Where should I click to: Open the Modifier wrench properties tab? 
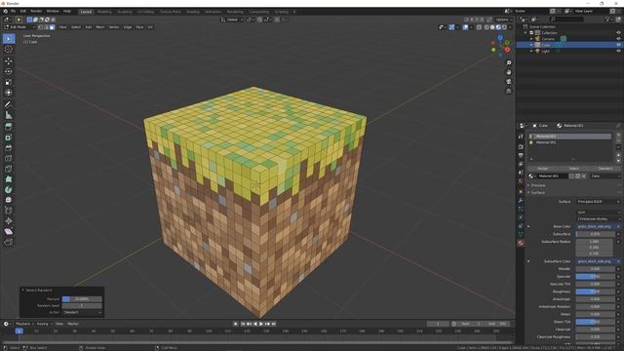click(521, 200)
